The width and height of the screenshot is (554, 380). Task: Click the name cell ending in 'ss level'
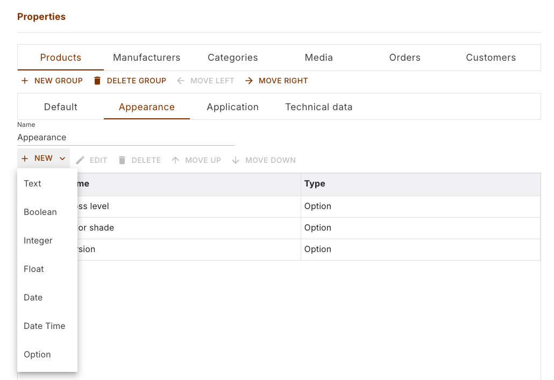189,206
